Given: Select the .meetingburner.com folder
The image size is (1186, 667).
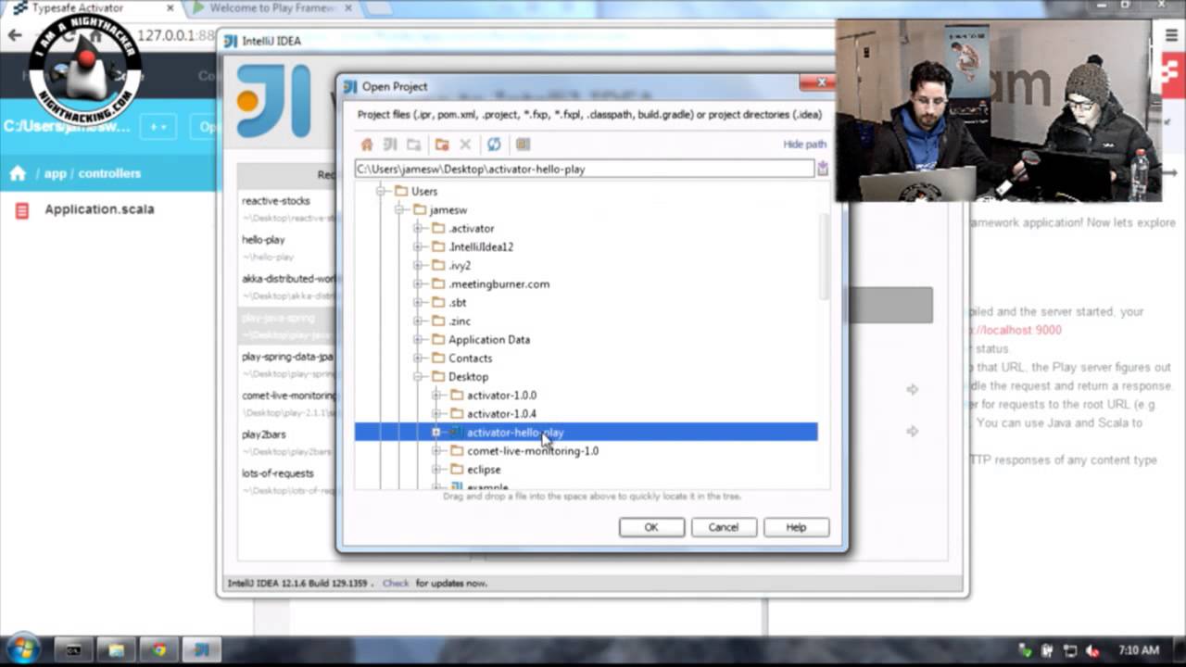Looking at the screenshot, I should click(x=498, y=284).
